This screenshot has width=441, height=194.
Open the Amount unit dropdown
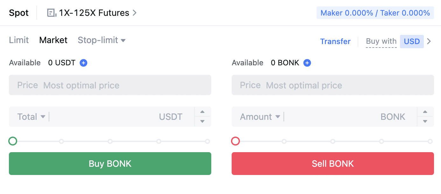pyautogui.click(x=260, y=117)
